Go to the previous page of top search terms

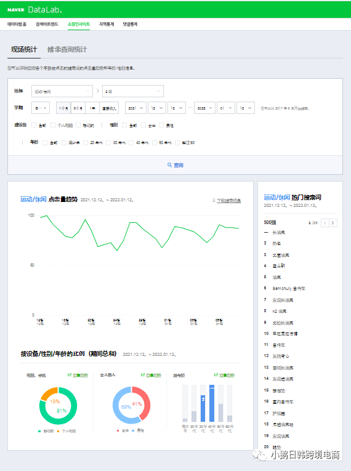(325, 223)
